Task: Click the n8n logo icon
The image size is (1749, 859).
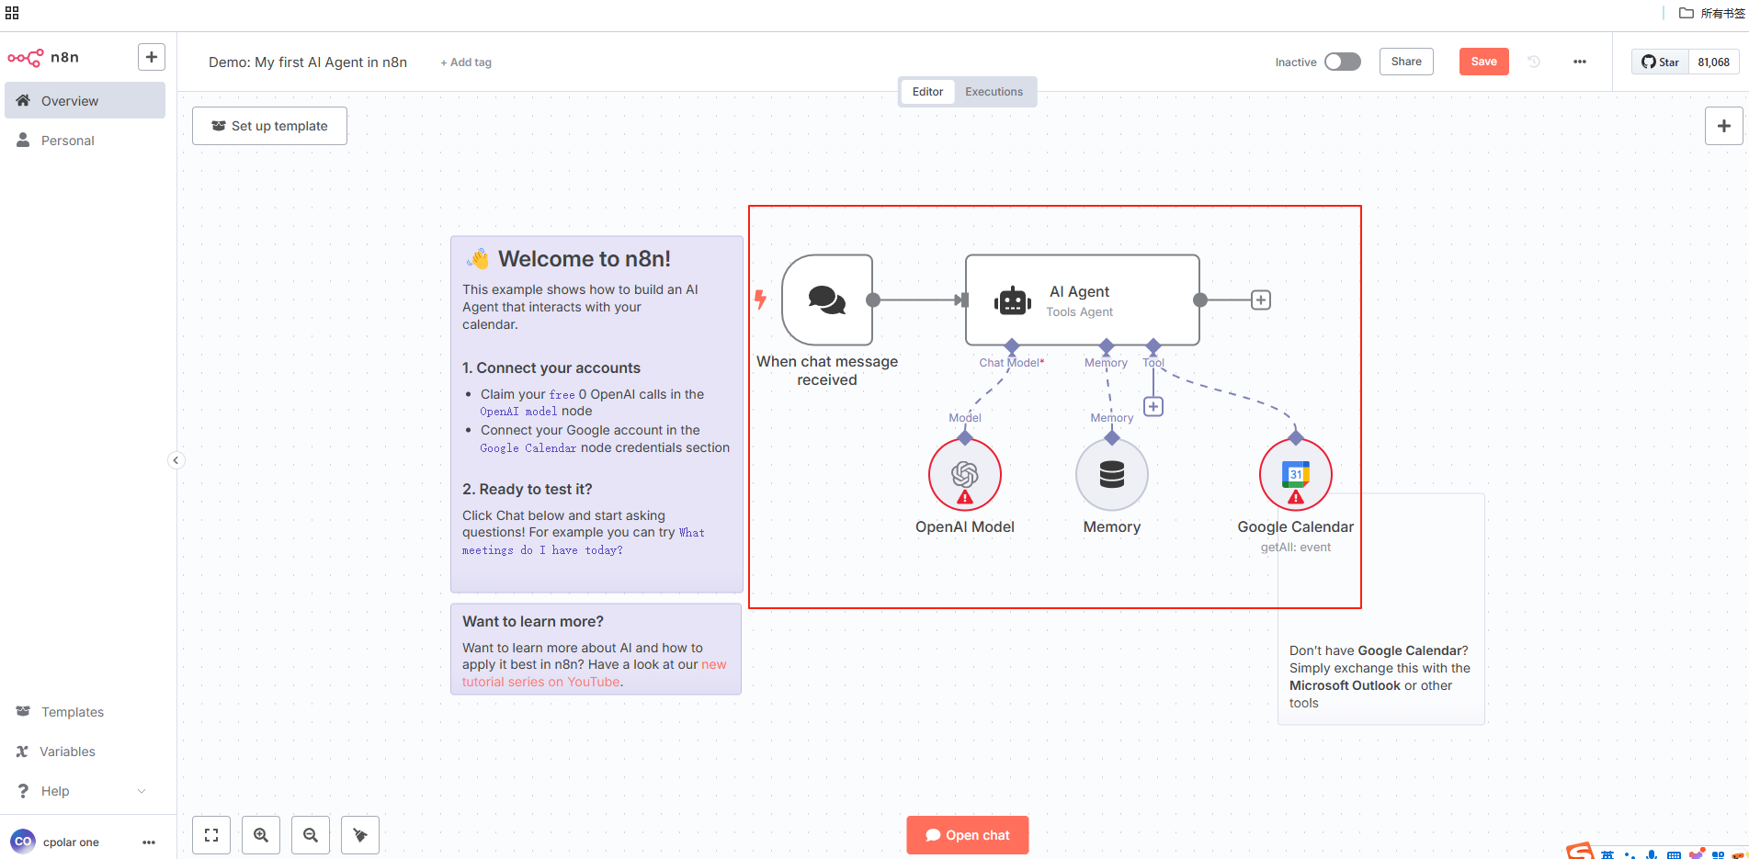Action: click(x=25, y=58)
